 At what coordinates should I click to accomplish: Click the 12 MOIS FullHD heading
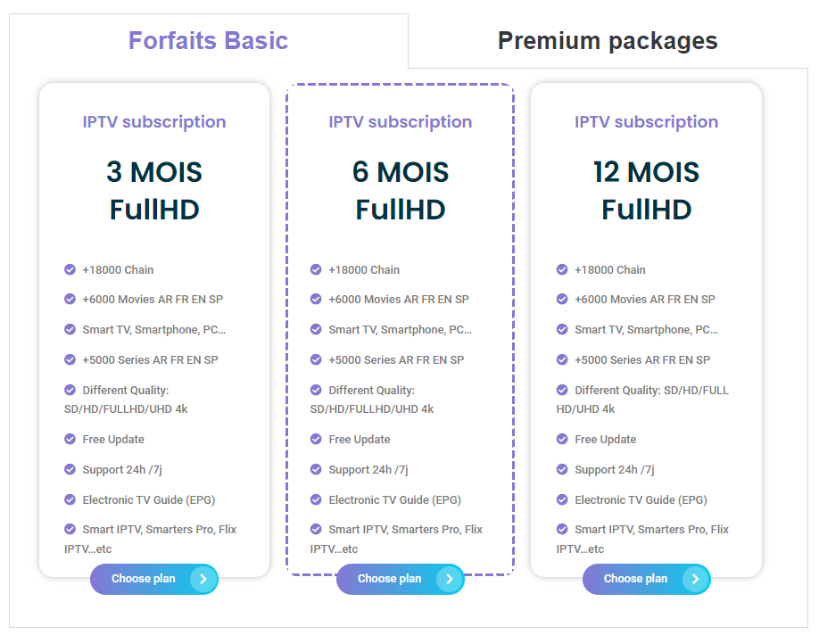tap(646, 190)
